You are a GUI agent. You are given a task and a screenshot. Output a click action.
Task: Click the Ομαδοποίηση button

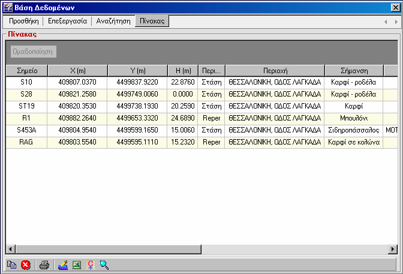pyautogui.click(x=34, y=52)
